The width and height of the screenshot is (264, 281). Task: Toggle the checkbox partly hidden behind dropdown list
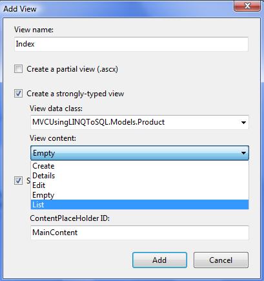(x=18, y=180)
